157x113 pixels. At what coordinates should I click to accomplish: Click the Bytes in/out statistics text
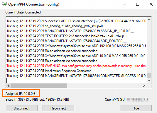pyautogui.click(x=37, y=100)
